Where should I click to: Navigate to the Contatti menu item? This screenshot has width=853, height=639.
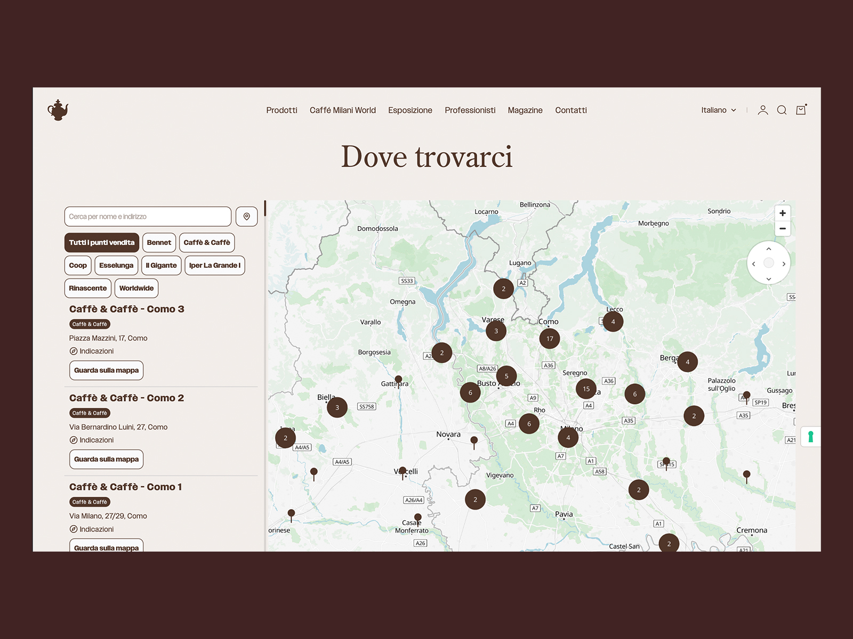tap(571, 110)
